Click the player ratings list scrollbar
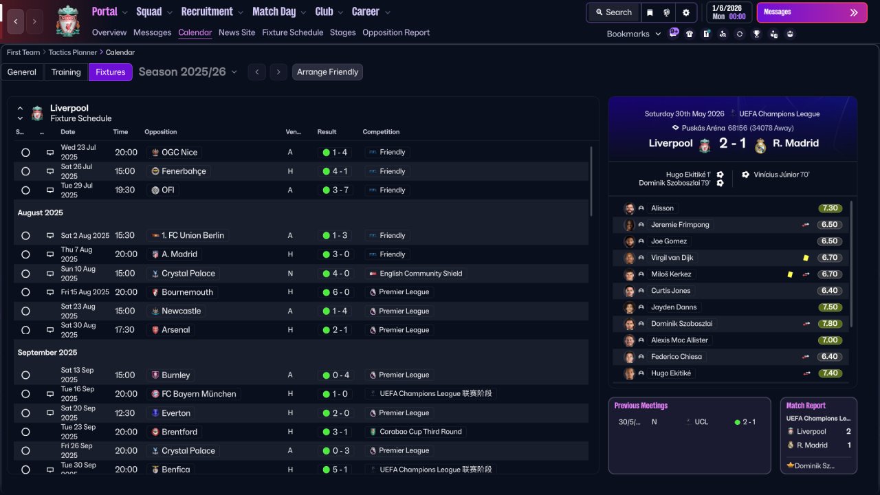 (852, 264)
